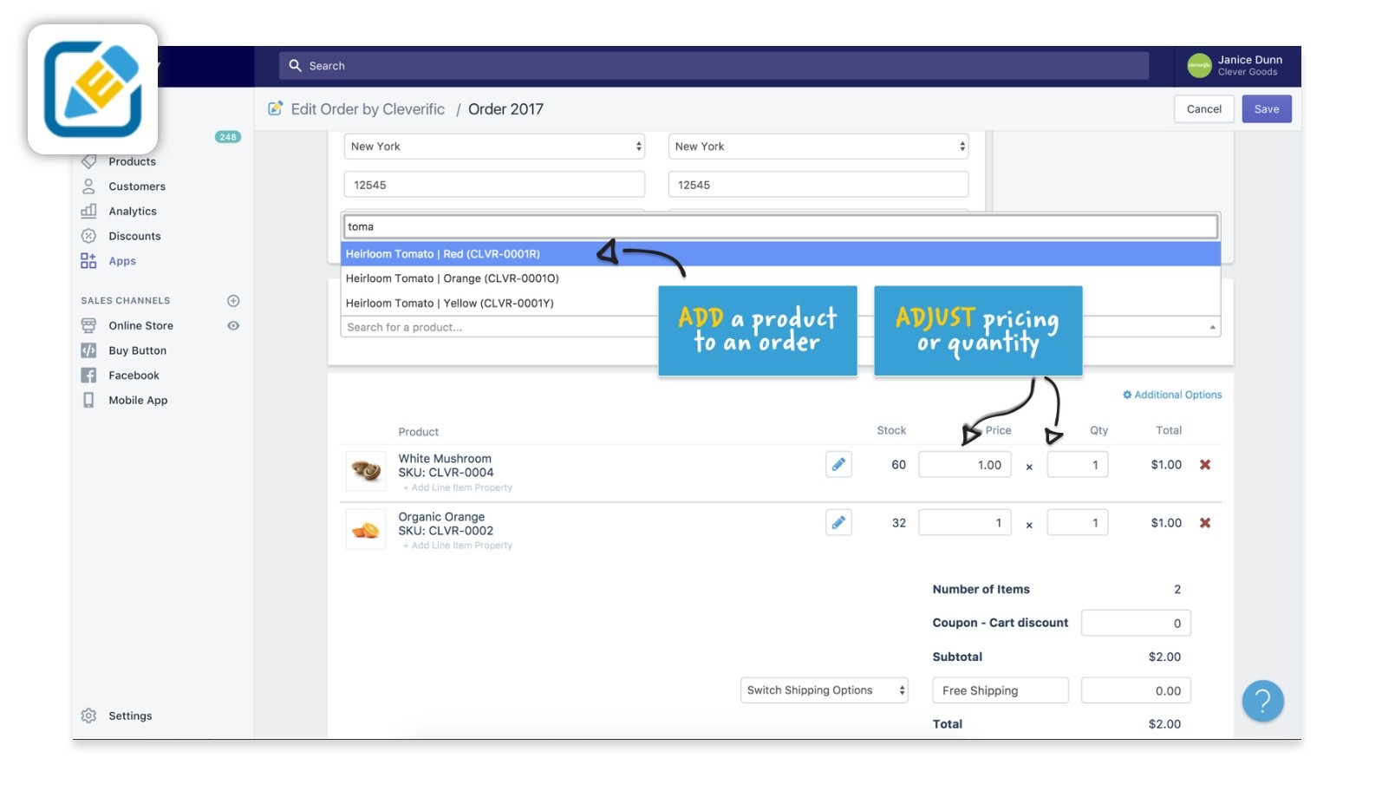Add Line Item Property for Organic Orange

458,546
